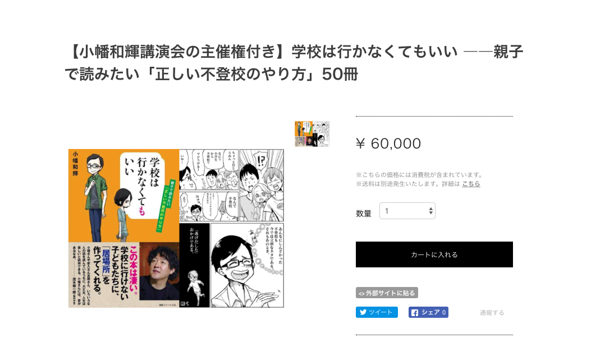Share on Facebook with シェア button
This screenshot has width=591, height=338.
(428, 312)
